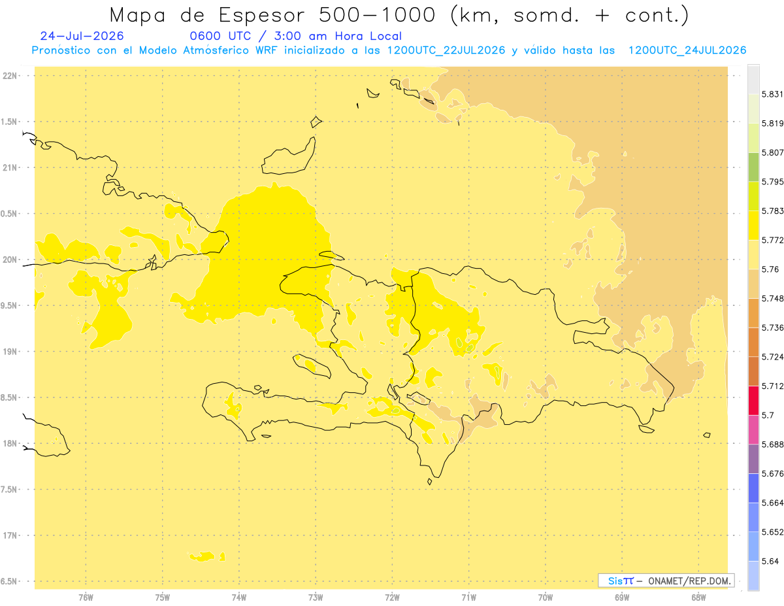The image size is (784, 606).
Task: Click the colorbar value "5.795"
Action: [x=773, y=182]
